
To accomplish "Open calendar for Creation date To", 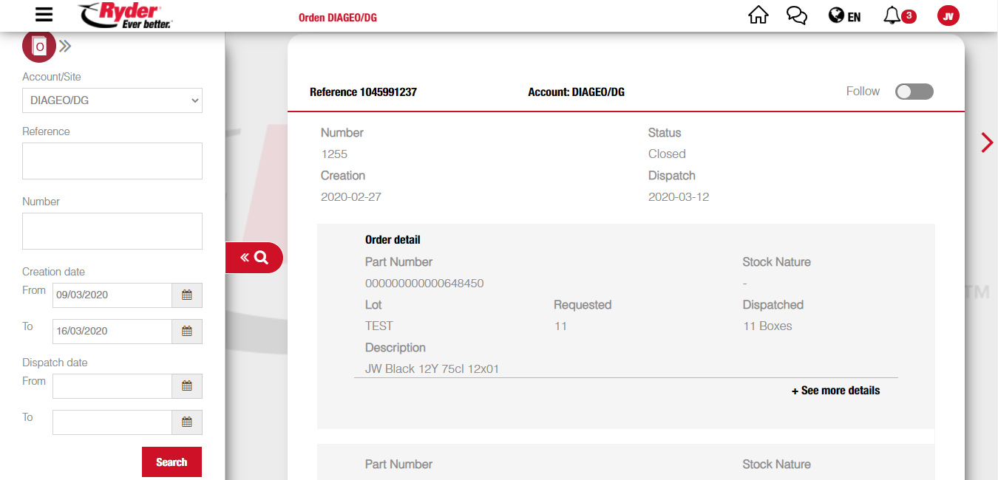I will point(187,332).
